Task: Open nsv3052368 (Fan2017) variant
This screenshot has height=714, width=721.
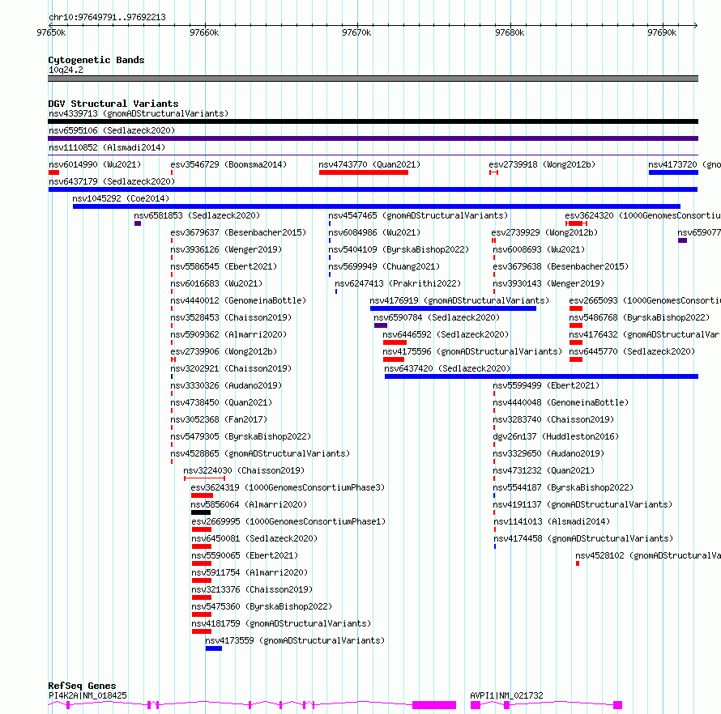Action: click(219, 419)
